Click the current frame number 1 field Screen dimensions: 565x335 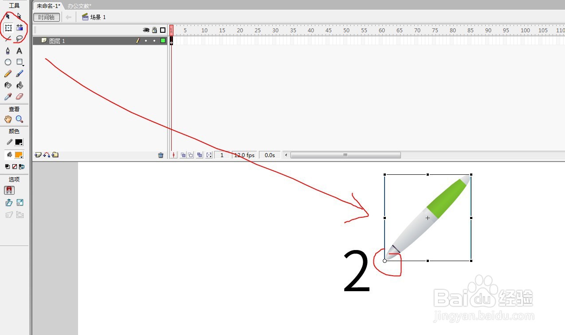[x=222, y=155]
